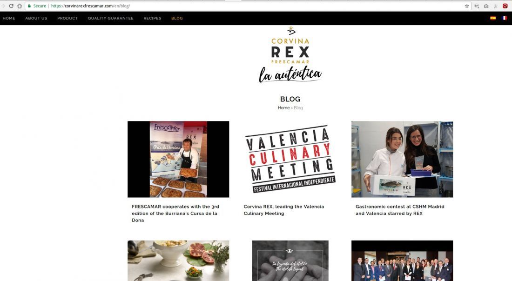Click the green Secure padlock indicator
The height and width of the screenshot is (281, 512).
coord(37,6)
